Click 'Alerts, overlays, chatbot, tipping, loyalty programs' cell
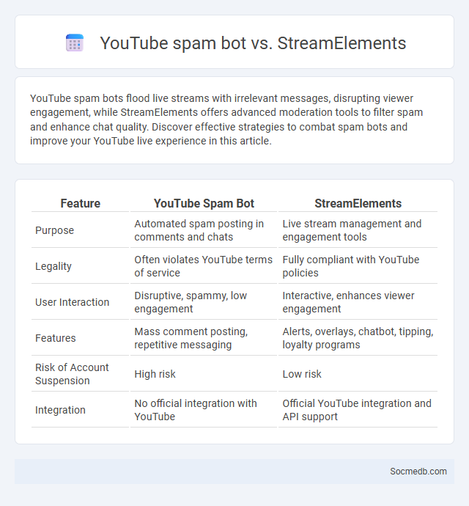 click(358, 338)
